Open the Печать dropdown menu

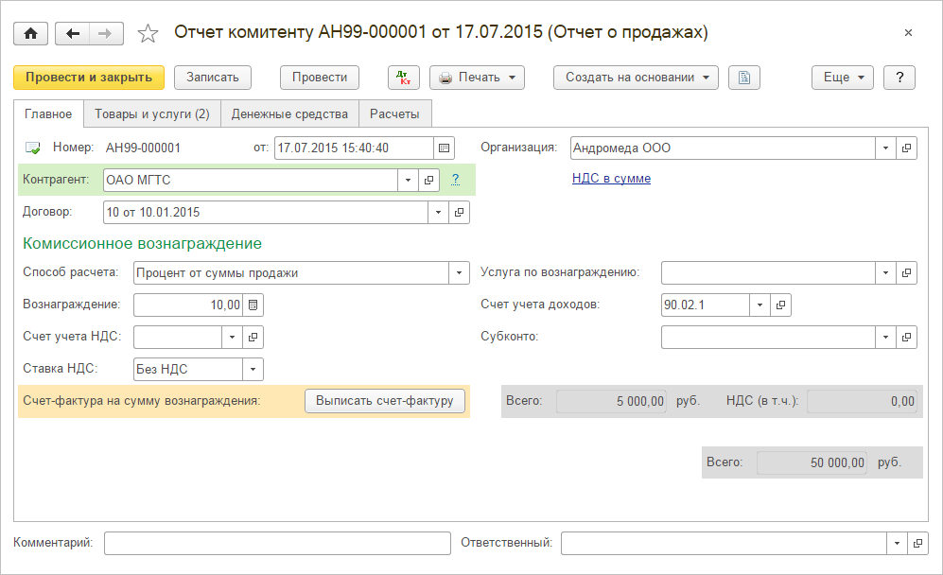click(478, 78)
